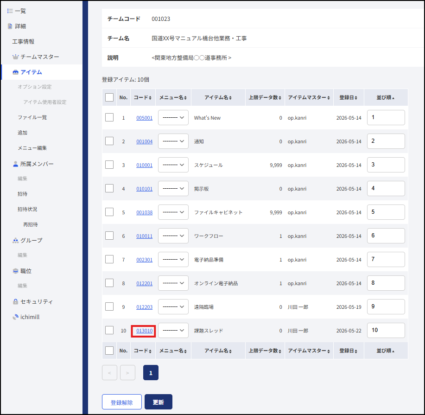
Task: Check the select-all checkbox in top header
Action: [109, 97]
